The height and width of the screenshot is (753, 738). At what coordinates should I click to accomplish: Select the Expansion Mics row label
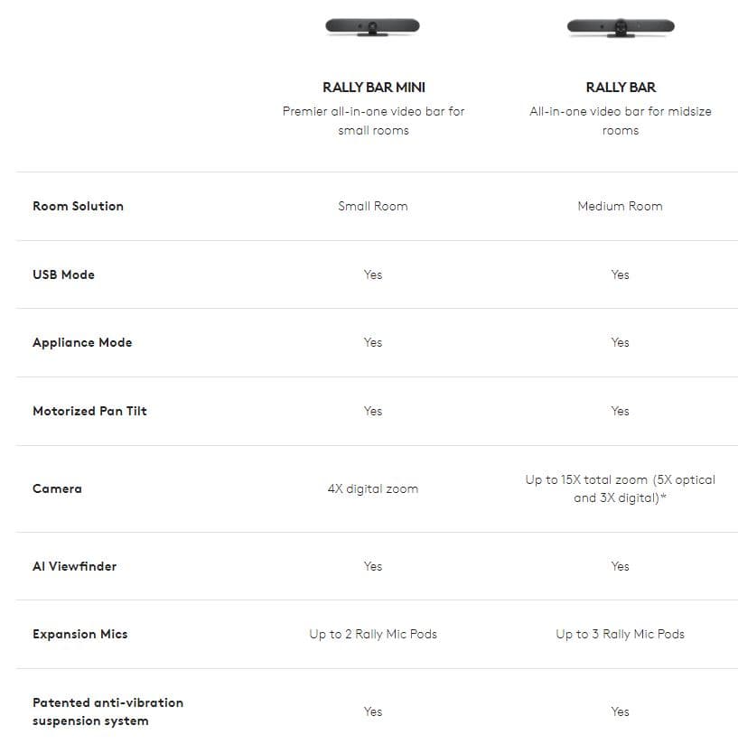click(80, 634)
